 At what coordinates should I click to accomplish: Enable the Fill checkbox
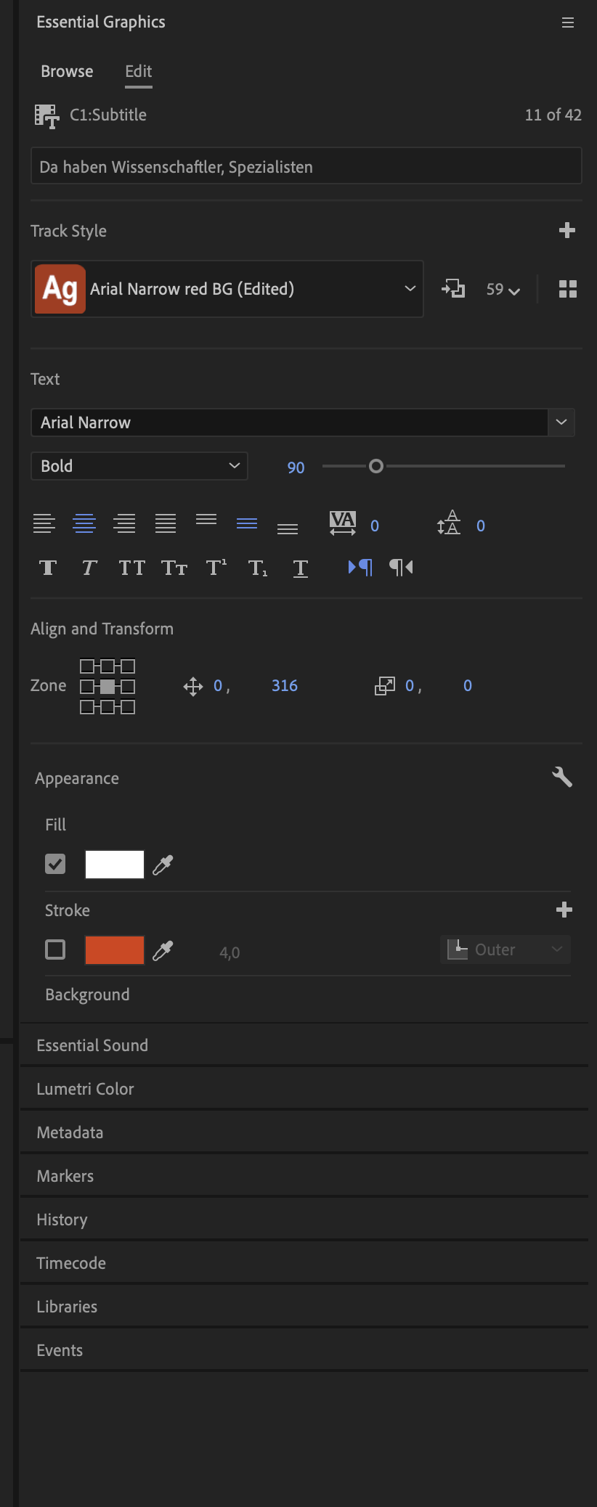54,863
